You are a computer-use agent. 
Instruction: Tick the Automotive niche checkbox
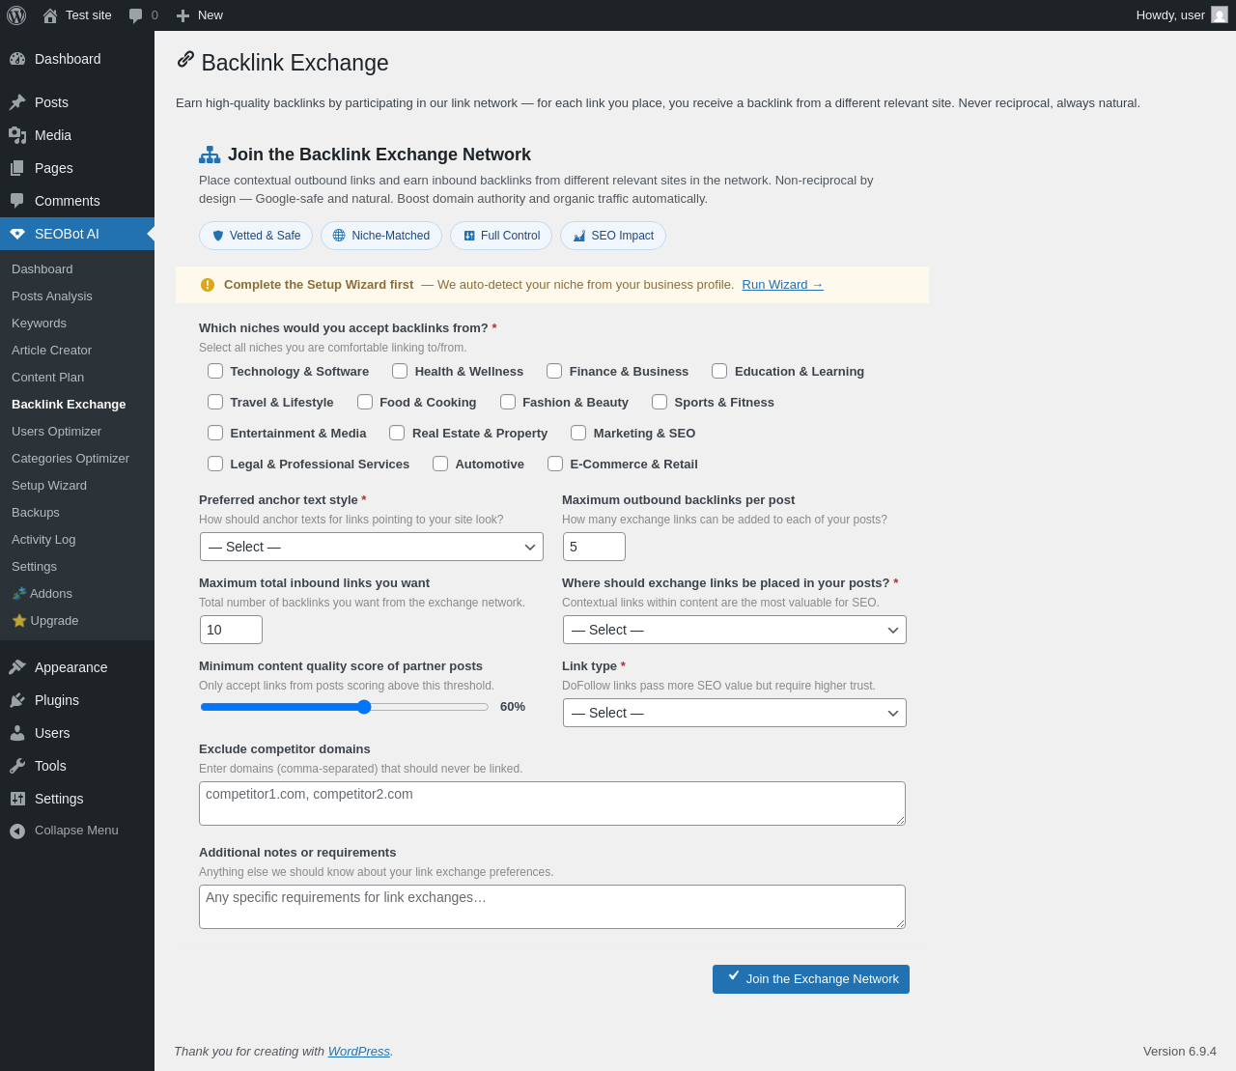(440, 464)
